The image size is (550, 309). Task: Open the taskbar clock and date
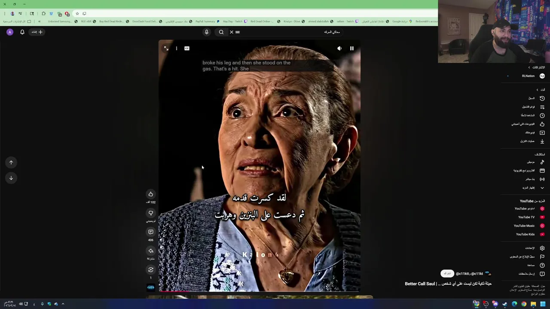tap(9, 304)
